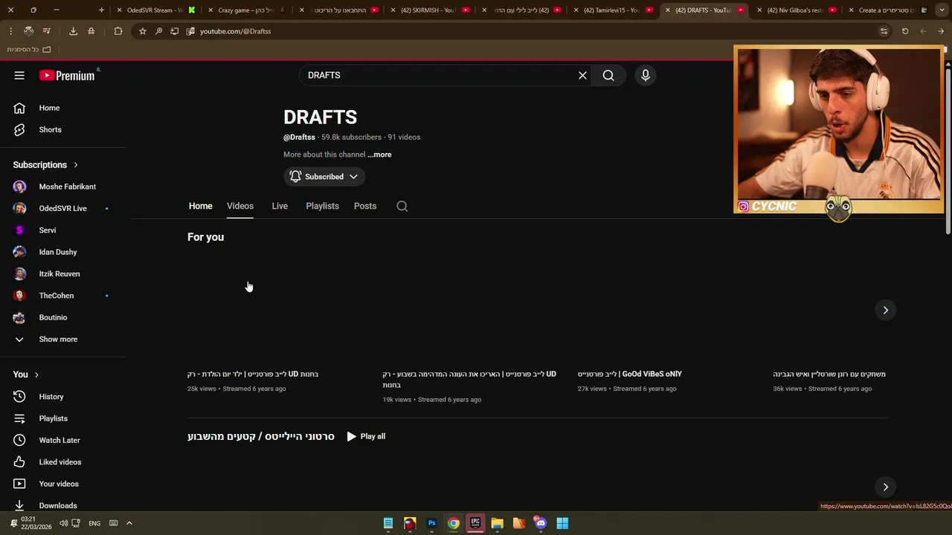Screen dimensions: 952x535
Task: Open the GoOd ViBeS oNlY video
Action: [x=629, y=374]
